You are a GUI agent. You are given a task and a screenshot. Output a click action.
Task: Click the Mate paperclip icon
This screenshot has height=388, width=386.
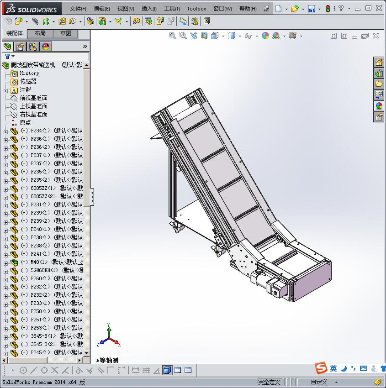[x=35, y=21]
